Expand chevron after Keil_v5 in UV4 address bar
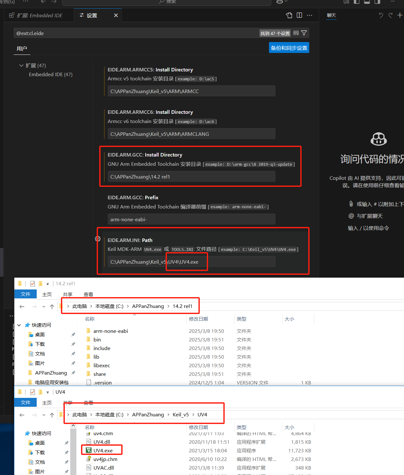This screenshot has width=404, height=475. (x=193, y=415)
